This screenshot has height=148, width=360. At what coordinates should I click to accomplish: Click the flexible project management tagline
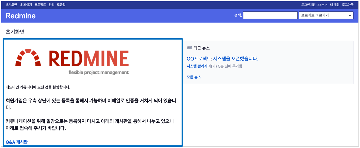click(x=99, y=72)
